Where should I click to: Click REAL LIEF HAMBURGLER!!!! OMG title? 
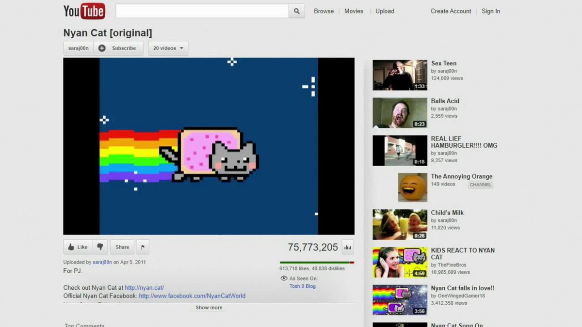pyautogui.click(x=464, y=142)
